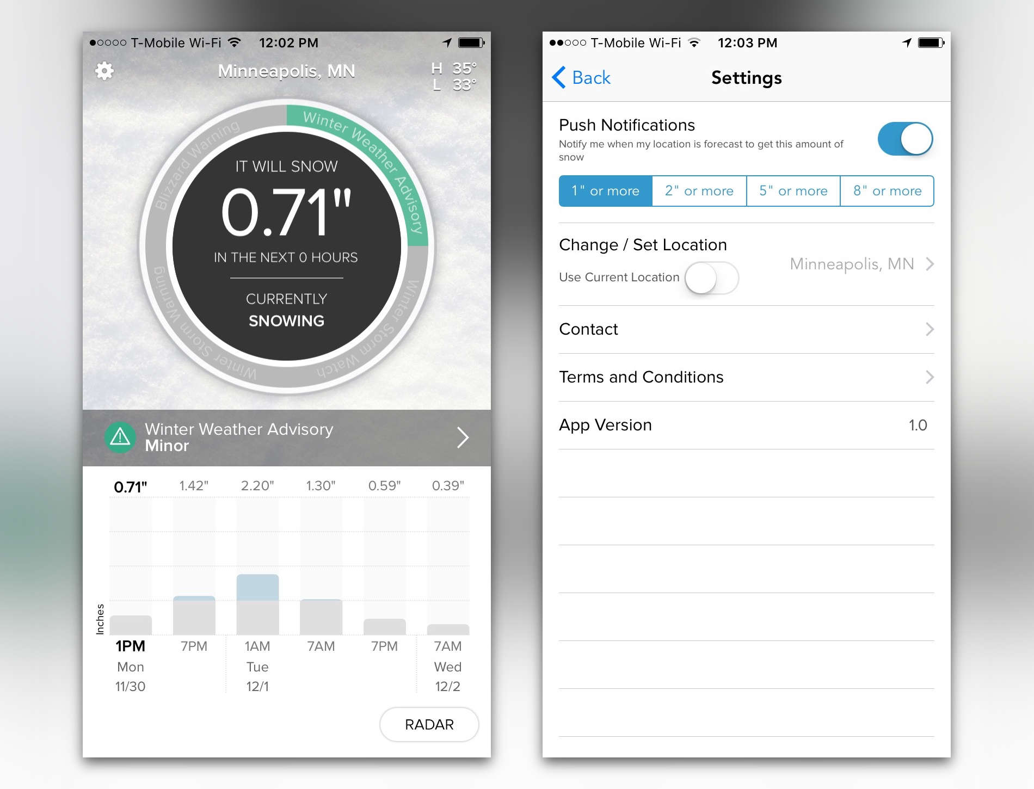Choose the 5" or more segment
Screen dimensions: 1034x789
tap(793, 191)
